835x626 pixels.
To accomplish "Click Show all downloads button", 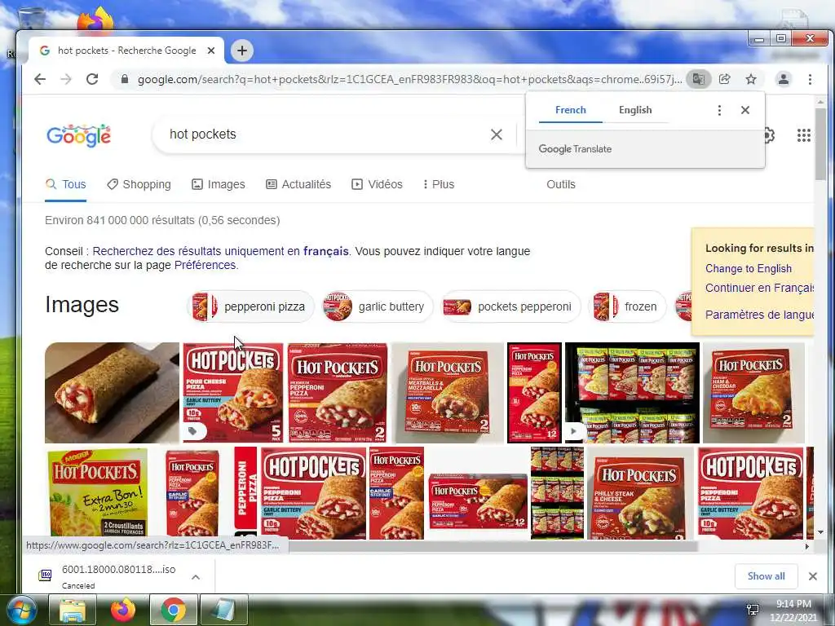I will coord(766,576).
